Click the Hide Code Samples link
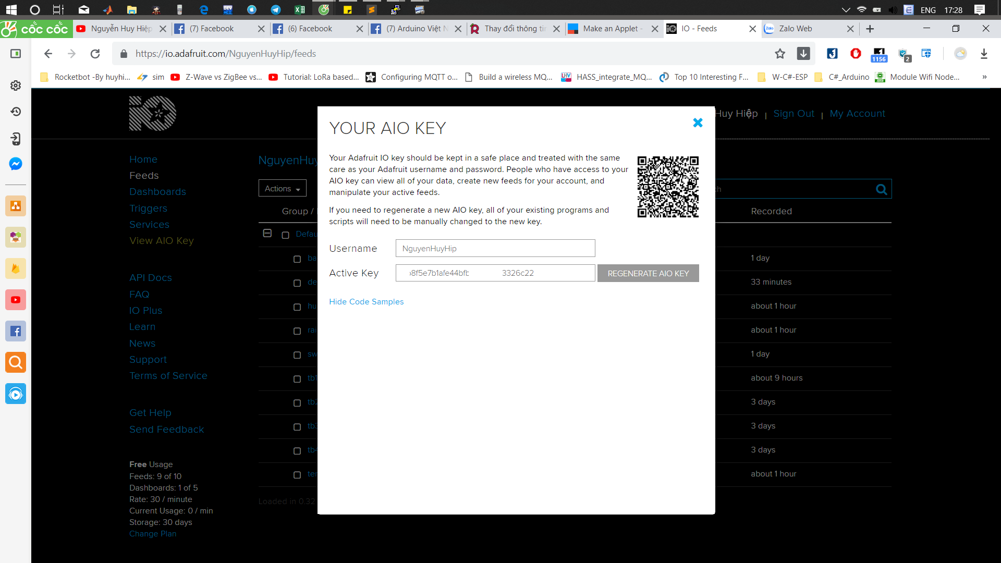1001x563 pixels. pos(366,302)
